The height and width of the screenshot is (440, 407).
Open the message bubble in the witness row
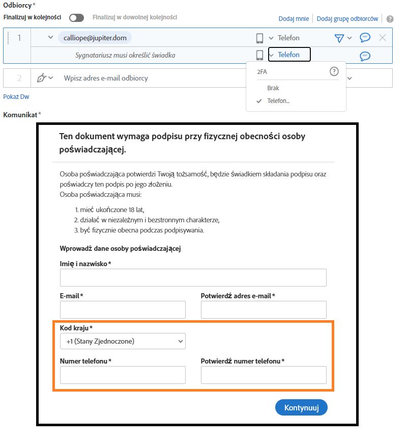tap(365, 56)
